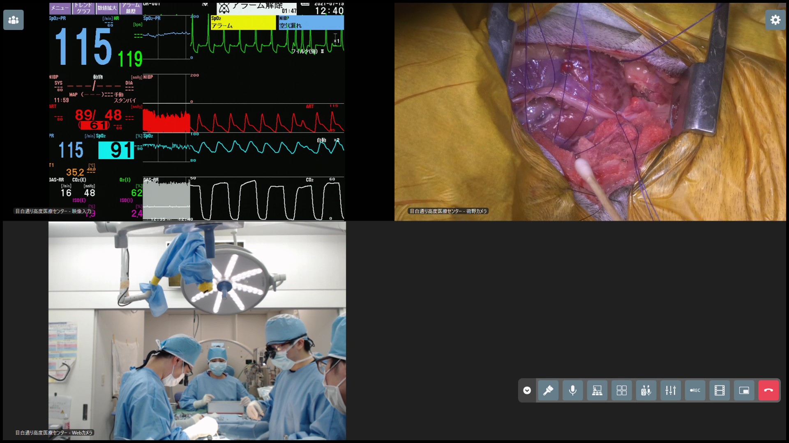
Task: Open the participants panel icon
Action: pos(14,20)
